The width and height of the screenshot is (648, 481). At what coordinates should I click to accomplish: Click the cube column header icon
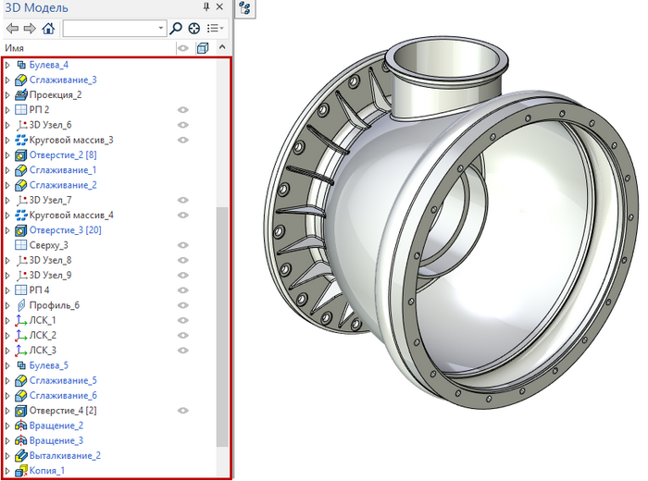coord(203,48)
